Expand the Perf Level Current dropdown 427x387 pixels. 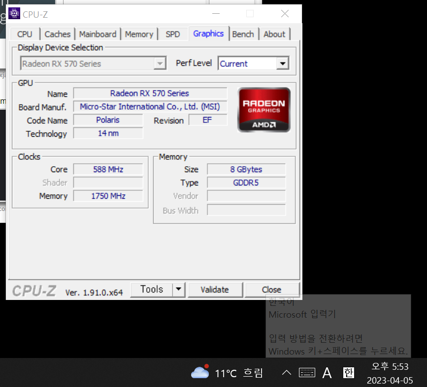pyautogui.click(x=253, y=63)
